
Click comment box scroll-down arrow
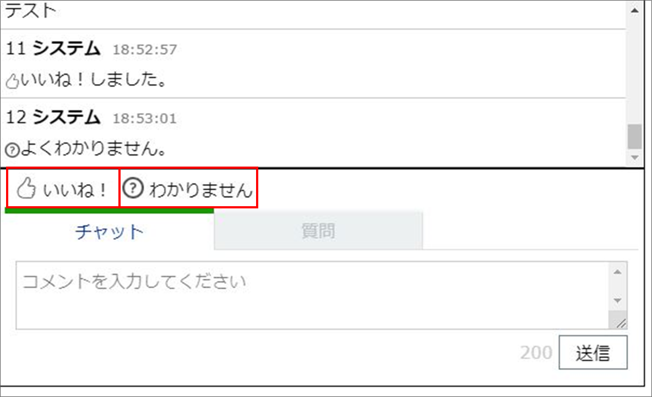pyautogui.click(x=617, y=300)
